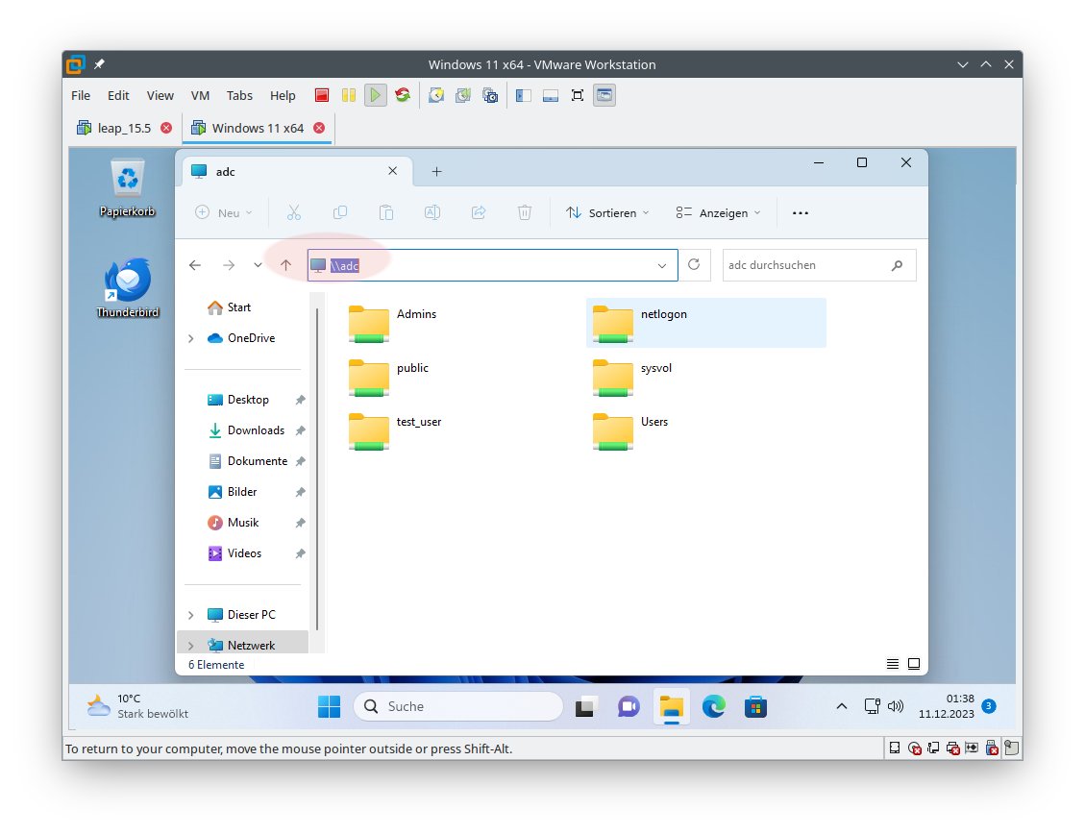Switch to large icons view in Explorer
The width and height of the screenshot is (1085, 834).
(x=914, y=664)
